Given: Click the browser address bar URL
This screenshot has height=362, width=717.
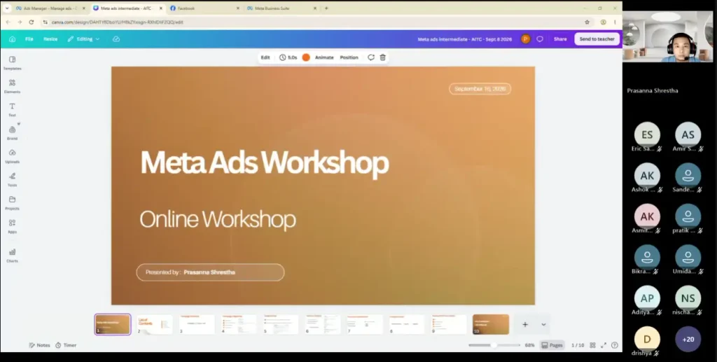Looking at the screenshot, I should (x=117, y=22).
